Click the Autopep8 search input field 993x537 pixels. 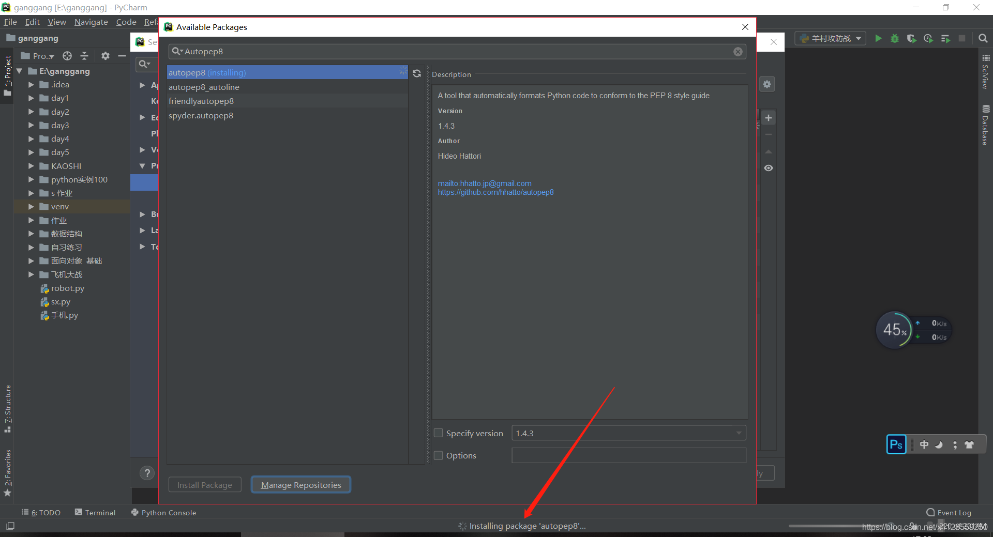(x=457, y=52)
